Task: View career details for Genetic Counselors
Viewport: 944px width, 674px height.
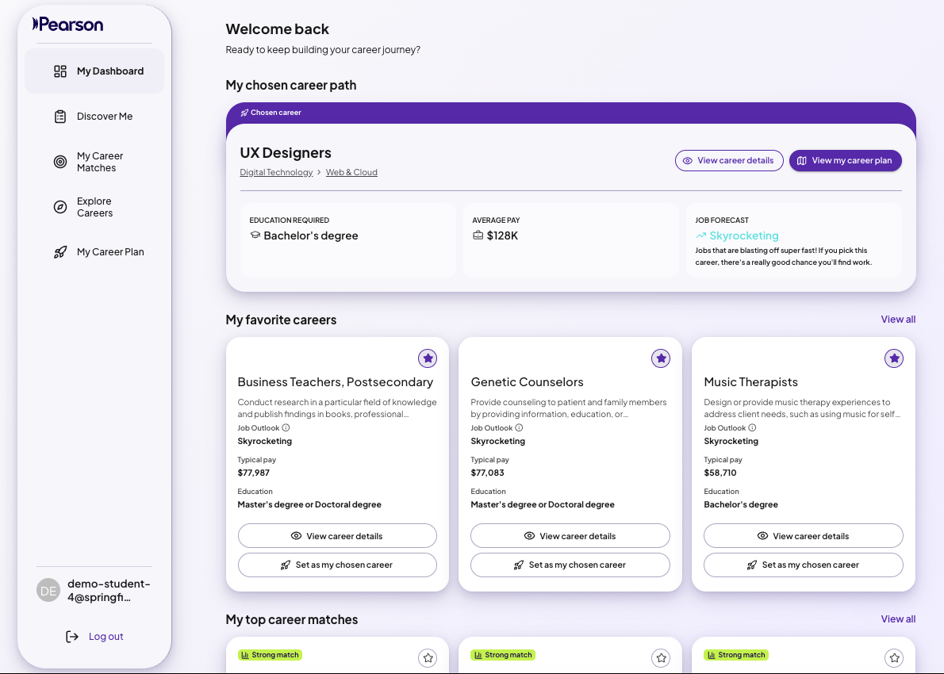Action: 570,535
